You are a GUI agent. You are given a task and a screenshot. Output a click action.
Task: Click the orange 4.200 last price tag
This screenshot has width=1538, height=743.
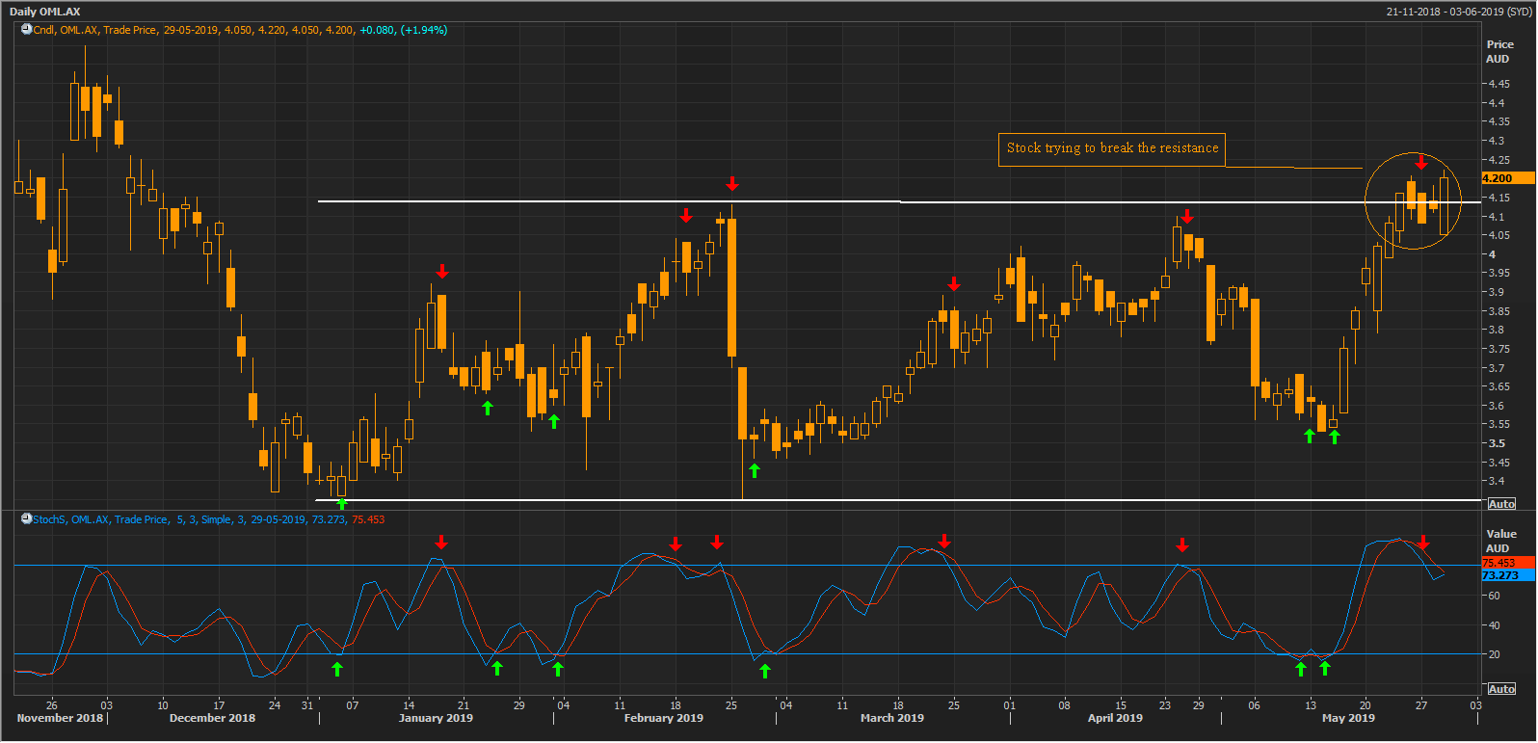1508,178
